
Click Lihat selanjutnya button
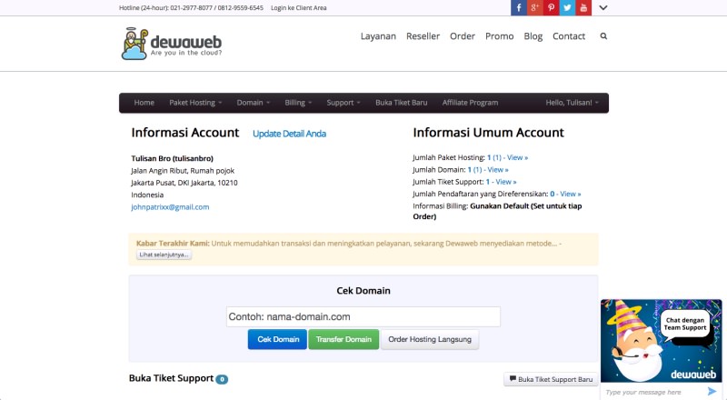pyautogui.click(x=164, y=255)
